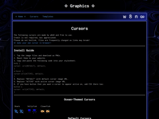The height and width of the screenshot is (119, 159).
Task: Open the Home navigation link
Action: click(x=21, y=16)
